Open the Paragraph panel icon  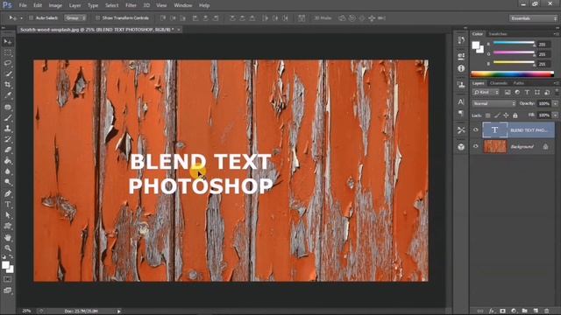click(461, 114)
